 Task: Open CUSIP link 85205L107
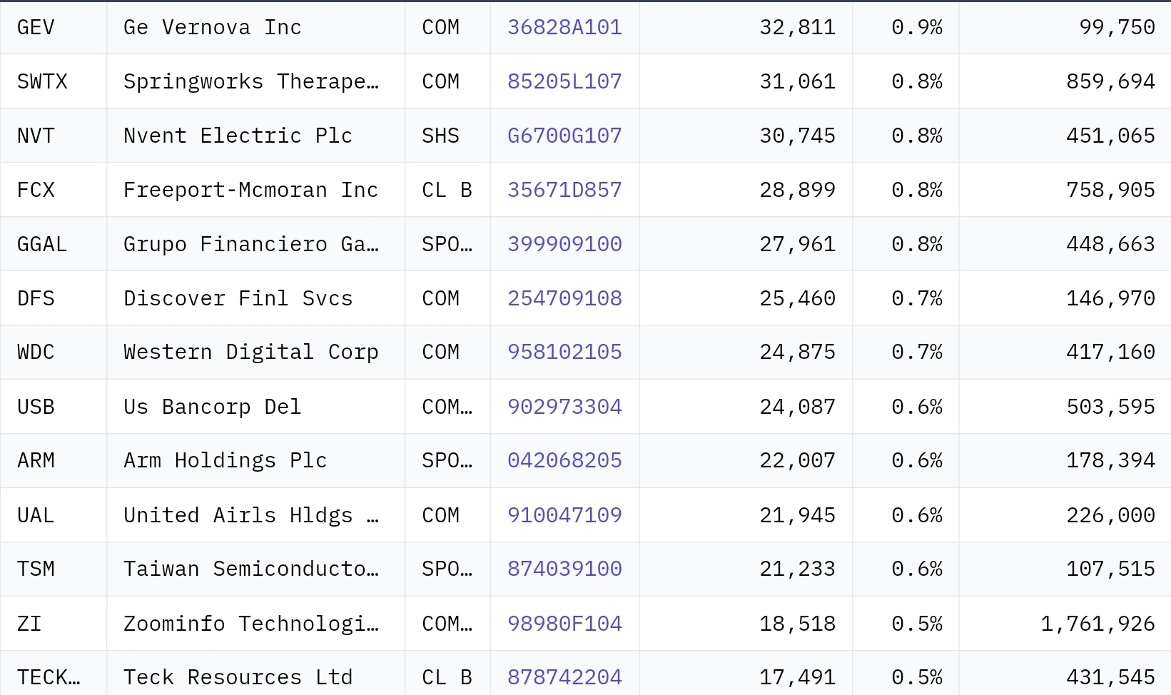(x=564, y=81)
